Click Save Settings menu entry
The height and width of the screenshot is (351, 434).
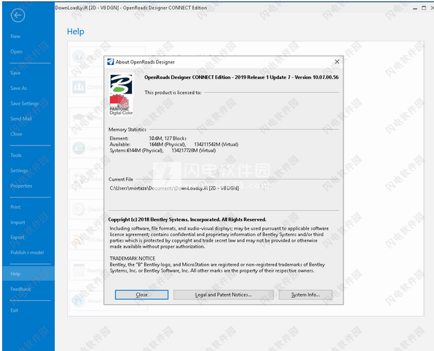pyautogui.click(x=24, y=103)
